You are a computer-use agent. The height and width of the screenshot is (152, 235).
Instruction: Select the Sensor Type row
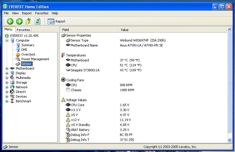[143, 40]
